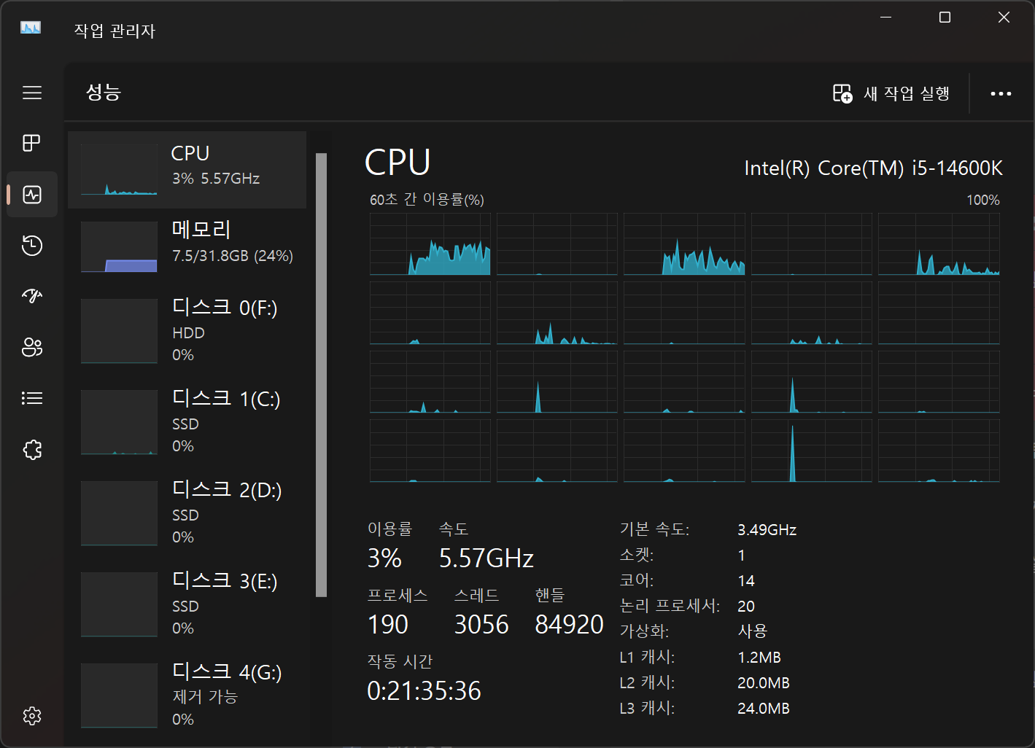Click the 100% graph scale label
The height and width of the screenshot is (748, 1035).
coord(983,200)
